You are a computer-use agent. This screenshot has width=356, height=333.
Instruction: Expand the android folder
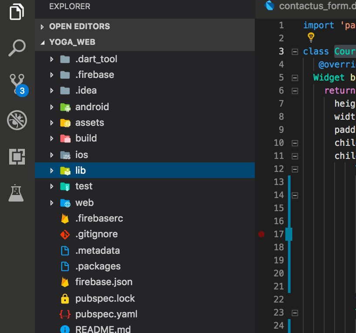[145, 107]
